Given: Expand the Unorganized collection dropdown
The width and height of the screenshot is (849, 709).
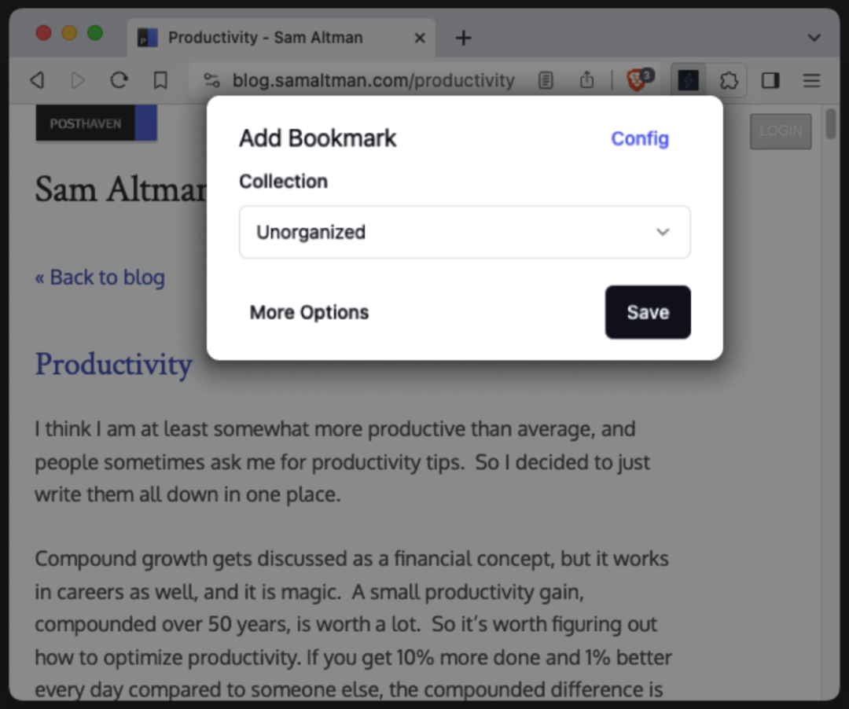Looking at the screenshot, I should click(465, 232).
